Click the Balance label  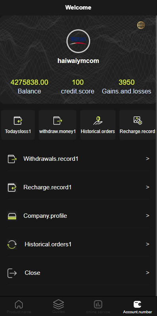pos(29,91)
